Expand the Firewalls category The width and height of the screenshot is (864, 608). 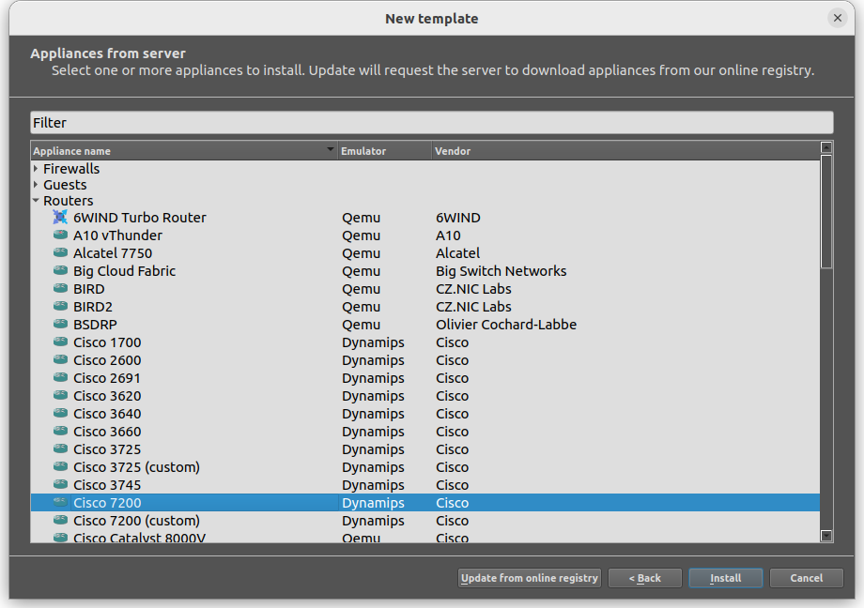[36, 169]
